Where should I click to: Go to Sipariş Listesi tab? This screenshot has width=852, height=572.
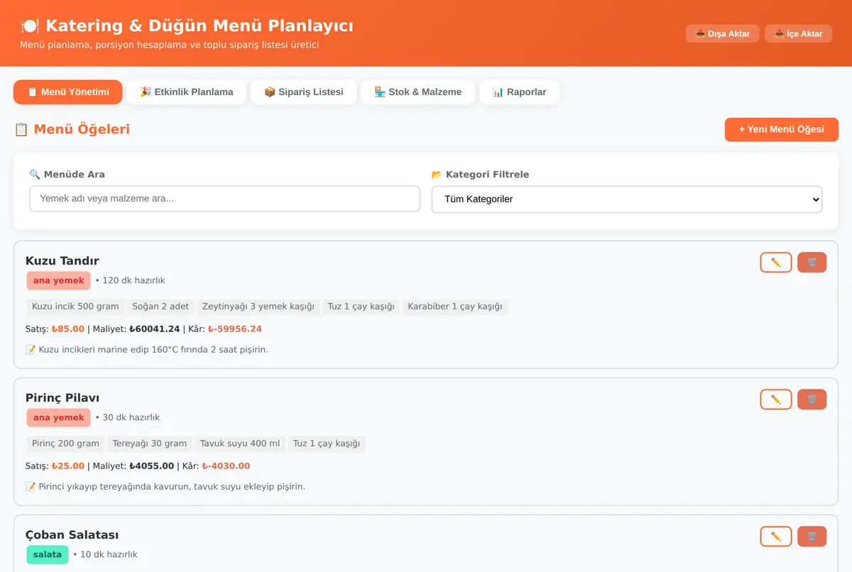point(304,92)
